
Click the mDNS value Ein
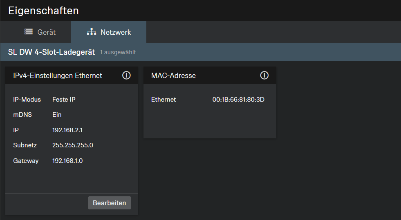point(57,115)
